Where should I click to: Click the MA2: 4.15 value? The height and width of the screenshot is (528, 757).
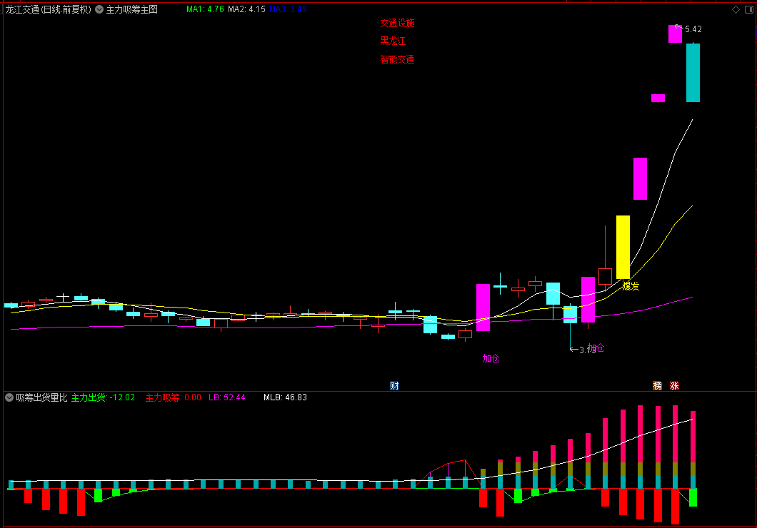(x=246, y=9)
